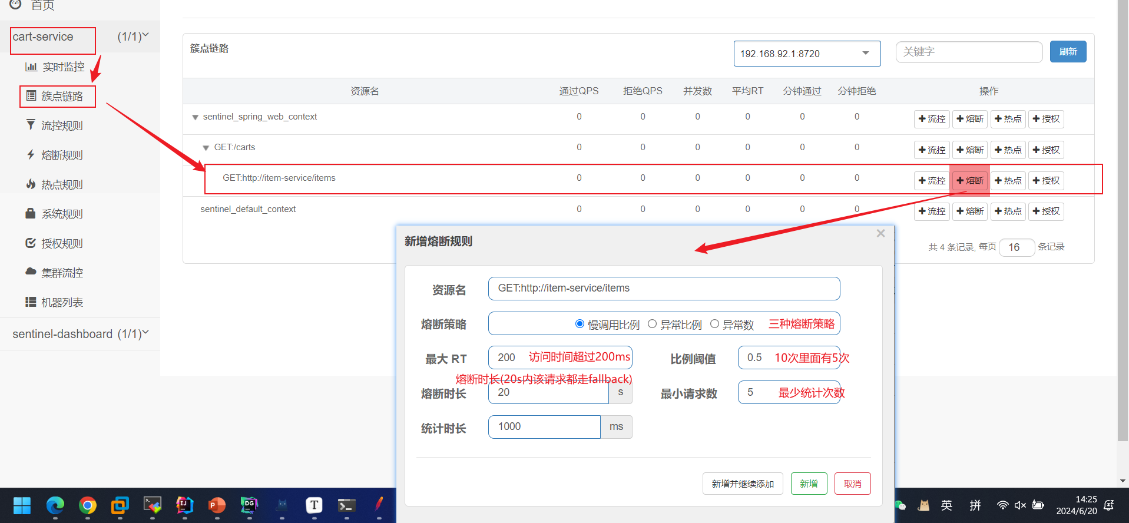Click the 比例阈值 field with 0.5
The height and width of the screenshot is (523, 1129).
(x=789, y=358)
